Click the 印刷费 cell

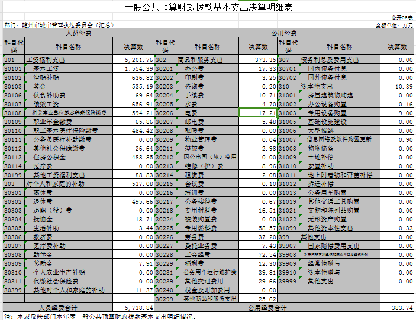click(x=208, y=77)
